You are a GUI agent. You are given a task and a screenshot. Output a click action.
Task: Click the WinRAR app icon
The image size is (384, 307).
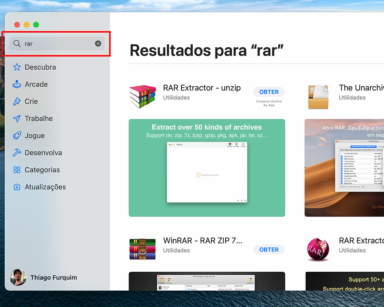pos(143,249)
